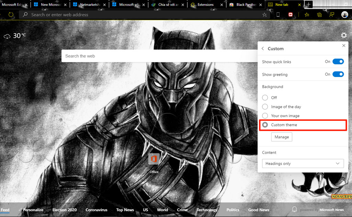Open the US news topic

pos(145,209)
